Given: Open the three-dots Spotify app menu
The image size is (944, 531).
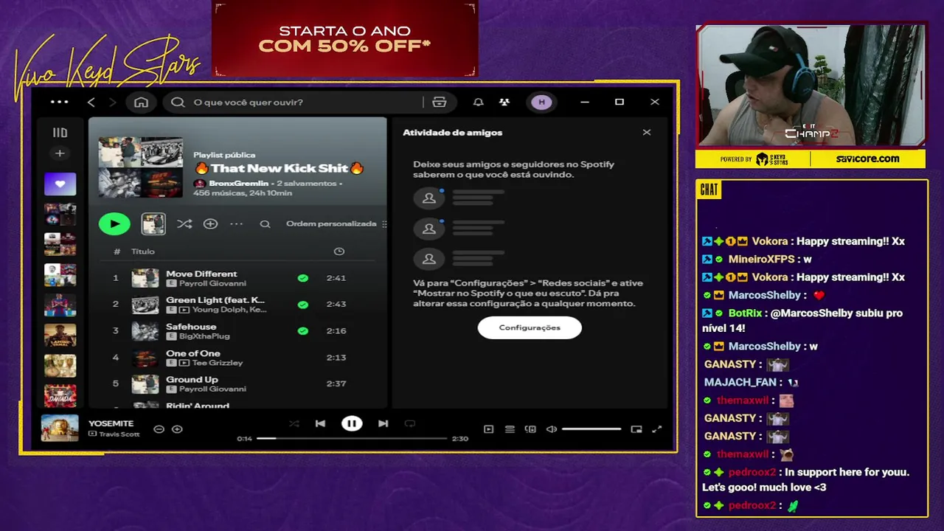Looking at the screenshot, I should [x=59, y=102].
